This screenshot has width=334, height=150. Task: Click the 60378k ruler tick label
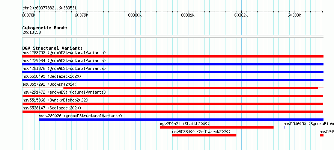29,15
